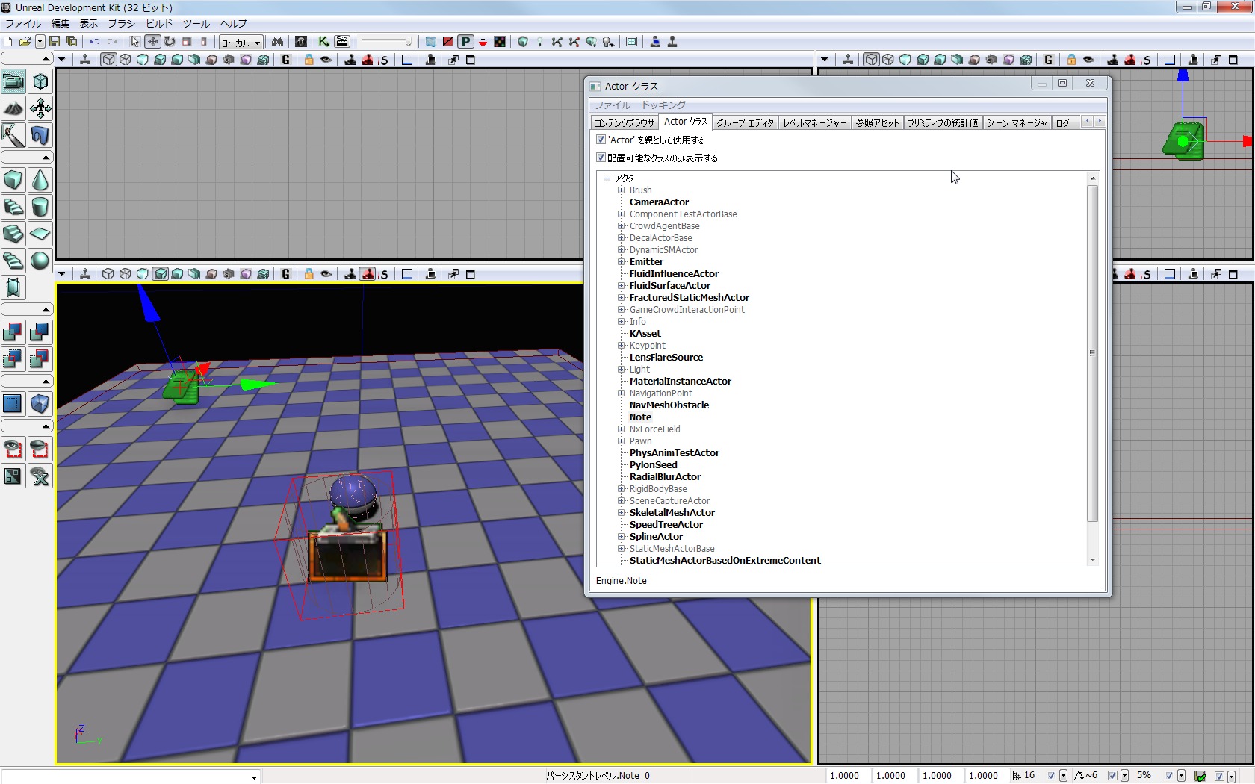Toggle 配置可能なクラスのみ表示する checkbox

(601, 158)
